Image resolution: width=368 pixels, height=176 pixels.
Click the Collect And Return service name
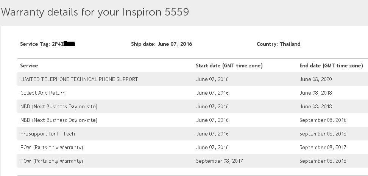pyautogui.click(x=43, y=93)
